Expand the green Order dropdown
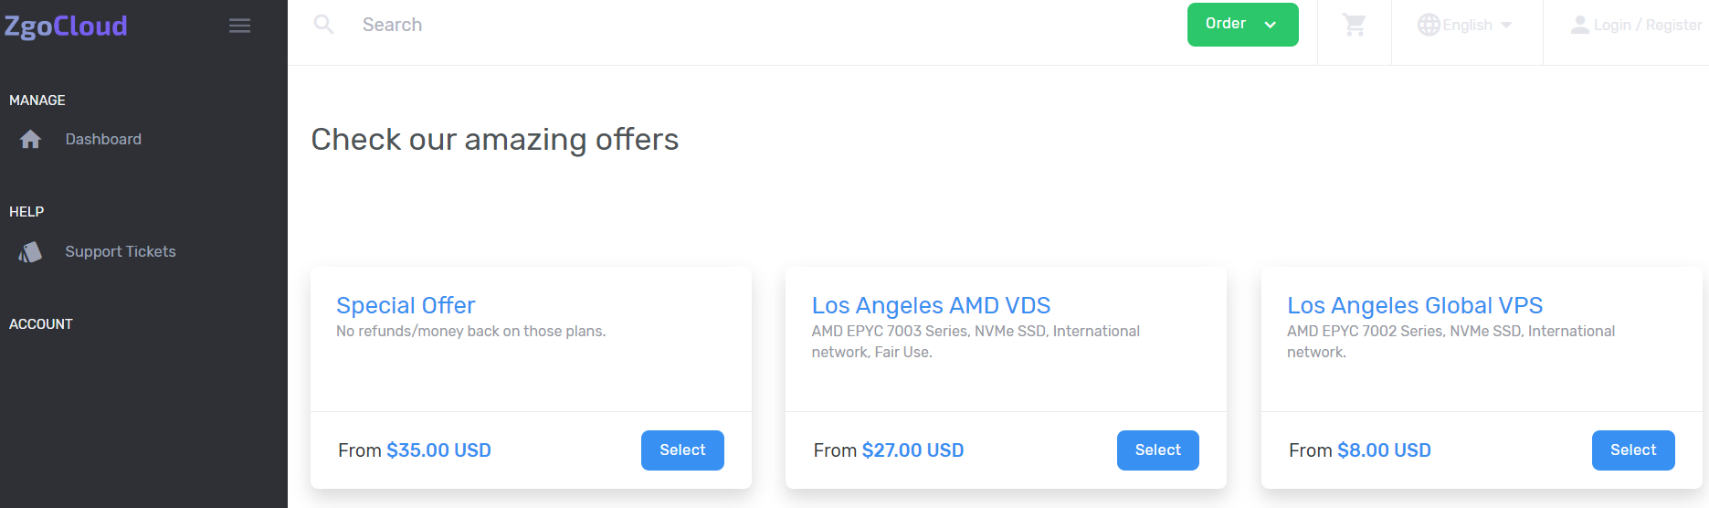Viewport: 1709px width, 508px height. pos(1242,25)
